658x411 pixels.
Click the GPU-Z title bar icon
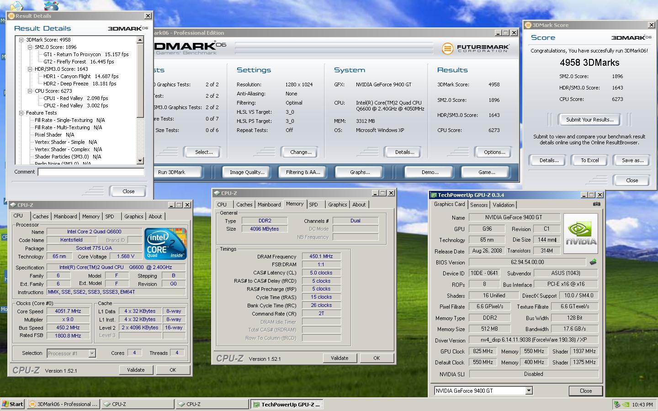click(x=434, y=195)
